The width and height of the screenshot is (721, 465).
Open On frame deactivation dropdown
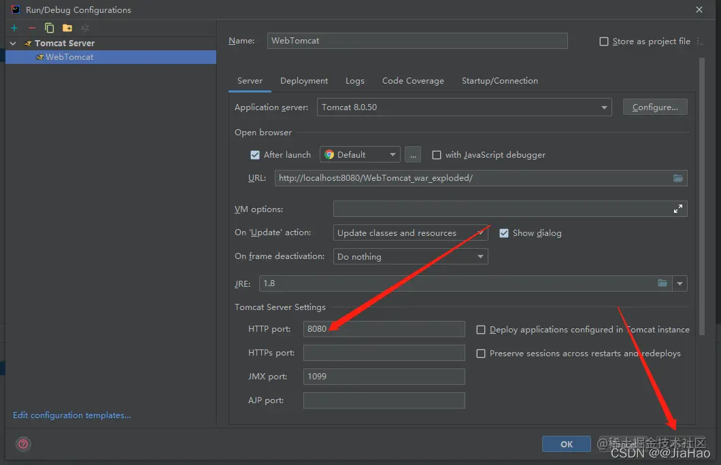[410, 257]
